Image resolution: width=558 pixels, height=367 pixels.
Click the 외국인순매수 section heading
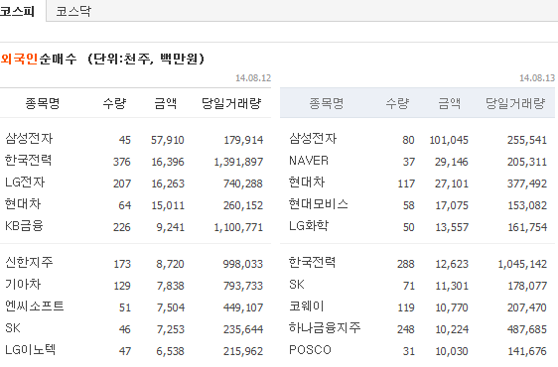tap(39, 59)
